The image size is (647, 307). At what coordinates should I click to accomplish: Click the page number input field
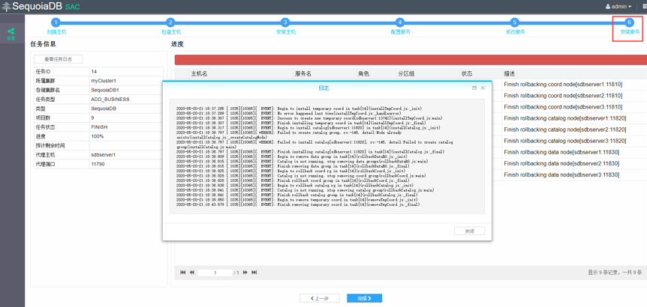[x=216, y=273]
